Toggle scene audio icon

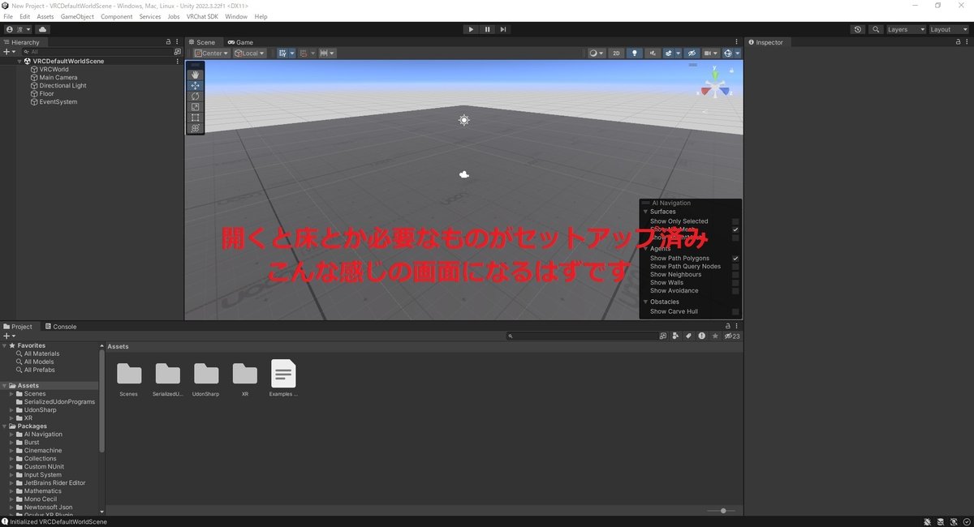coord(653,54)
